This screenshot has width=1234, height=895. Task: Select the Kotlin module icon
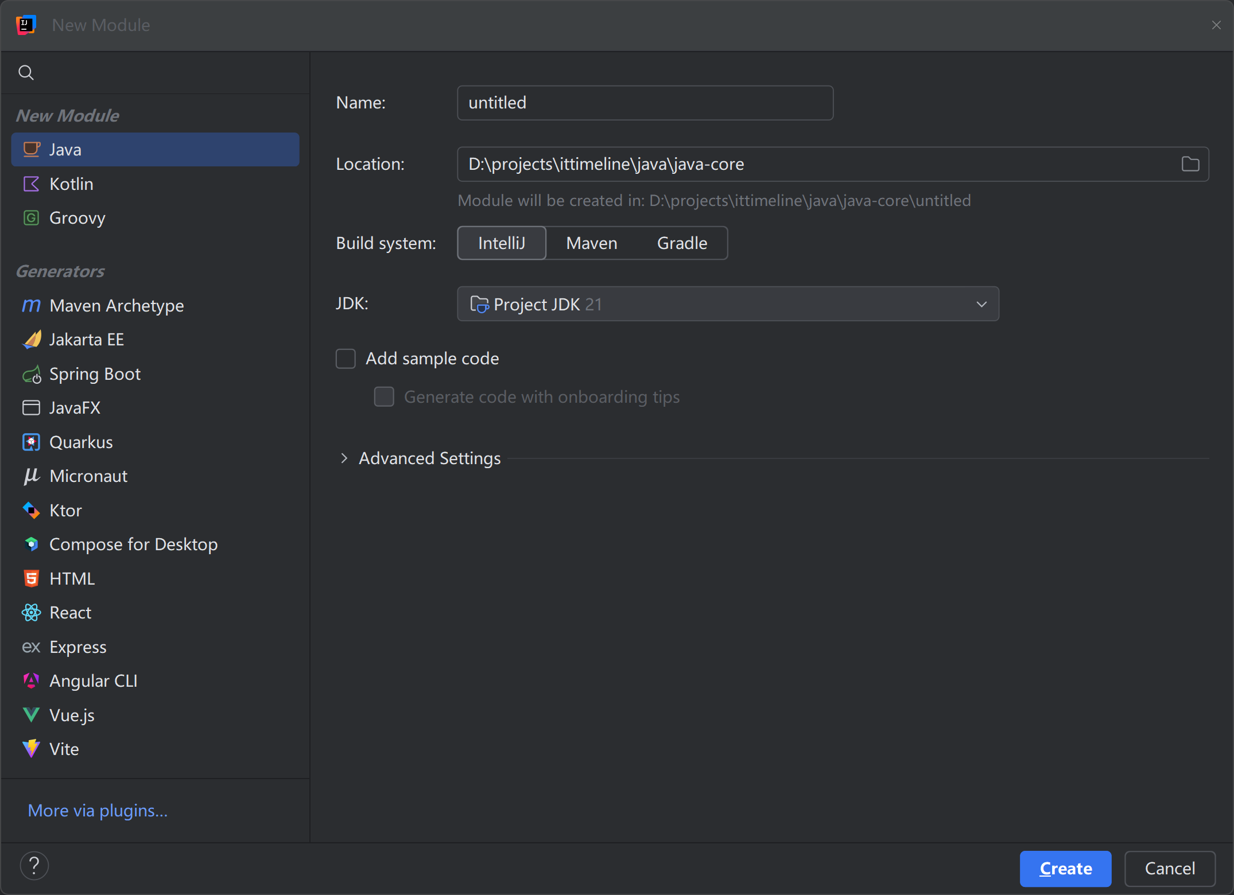pos(31,184)
